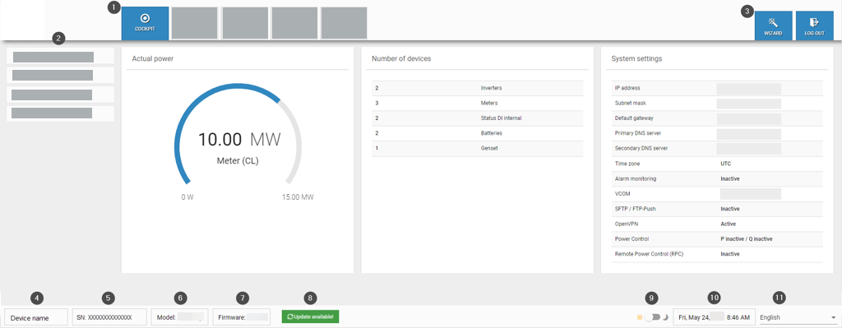842x328 pixels.
Task: Click the 0 W gauge minimum label
Action: coord(187,197)
